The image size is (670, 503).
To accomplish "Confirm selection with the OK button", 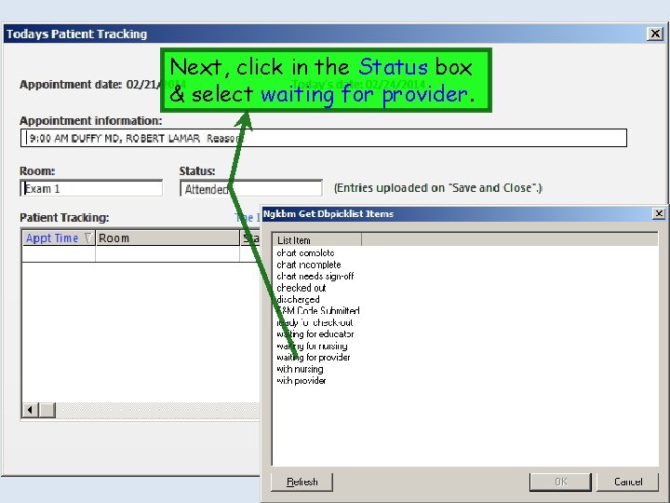I will [560, 482].
